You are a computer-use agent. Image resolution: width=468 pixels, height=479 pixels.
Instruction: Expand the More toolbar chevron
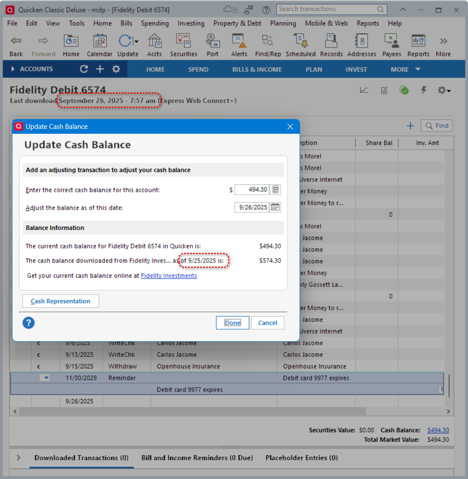[x=444, y=41]
